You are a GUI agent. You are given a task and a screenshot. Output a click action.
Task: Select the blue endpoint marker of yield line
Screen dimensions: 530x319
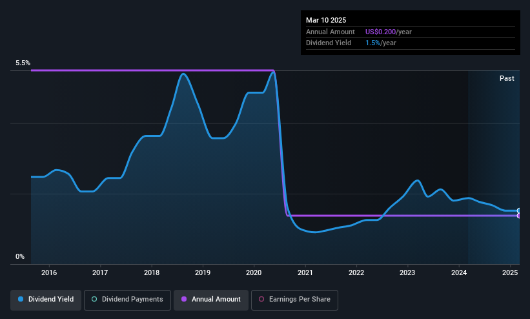(x=519, y=211)
